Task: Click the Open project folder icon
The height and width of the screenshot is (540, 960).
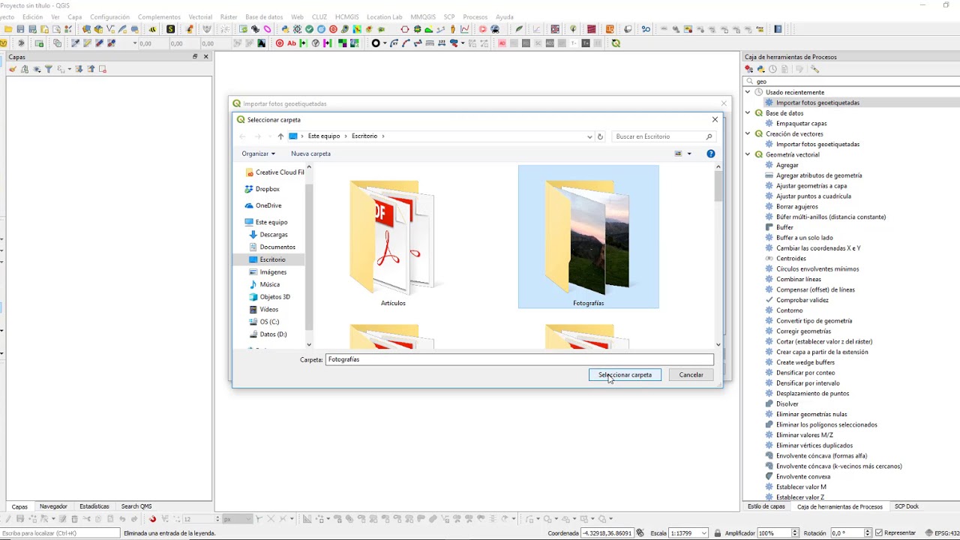Action: (x=8, y=29)
